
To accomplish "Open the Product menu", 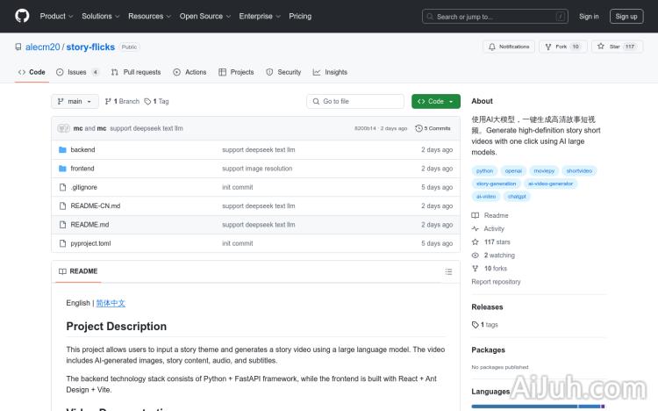I will tap(56, 16).
